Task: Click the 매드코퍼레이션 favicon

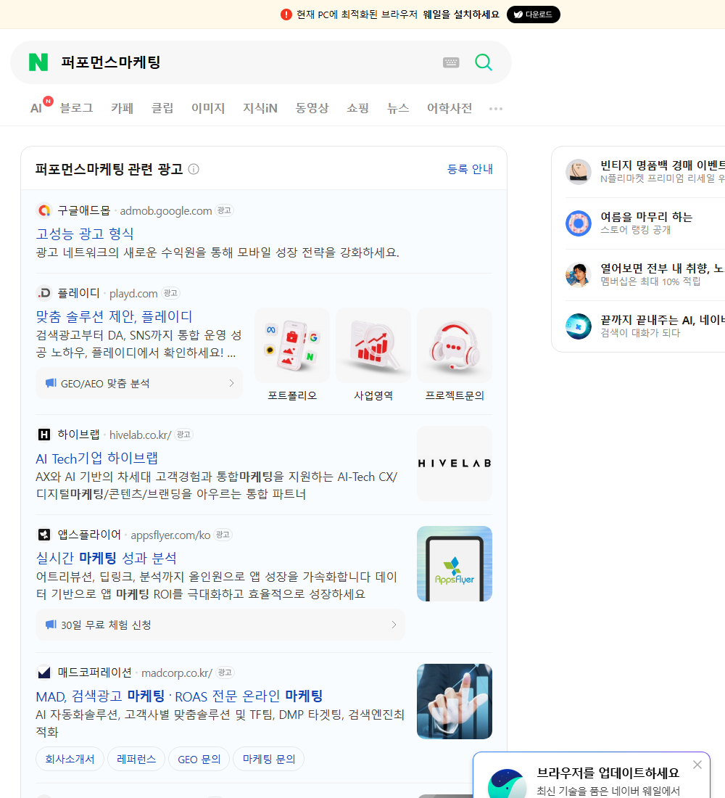Action: tap(44, 672)
